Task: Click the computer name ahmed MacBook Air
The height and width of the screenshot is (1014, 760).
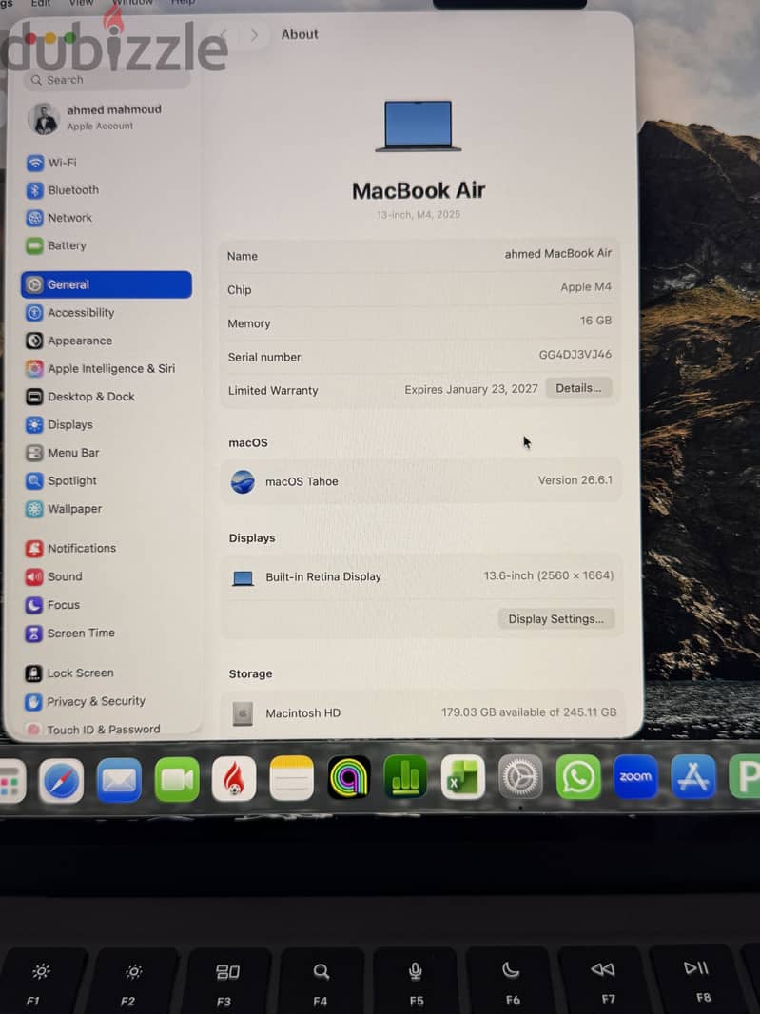Action: 557,253
